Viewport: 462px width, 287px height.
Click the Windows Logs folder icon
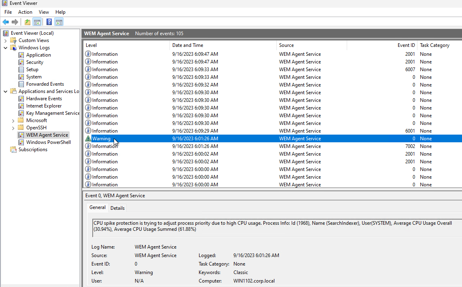tap(13, 48)
